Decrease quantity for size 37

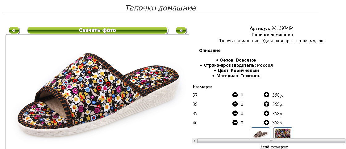tap(235, 95)
